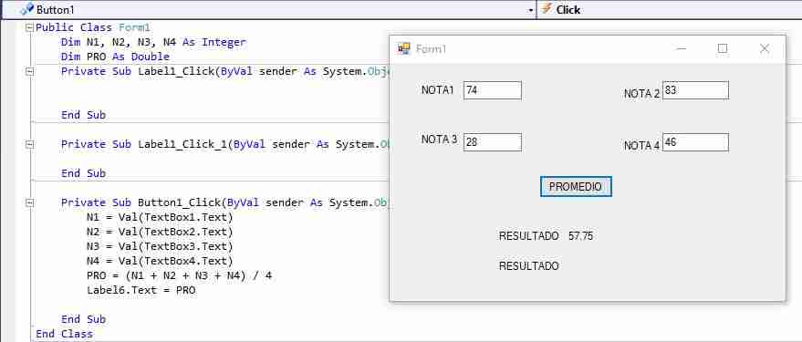
Task: Click the lower RESULTADO label
Action: 528,266
